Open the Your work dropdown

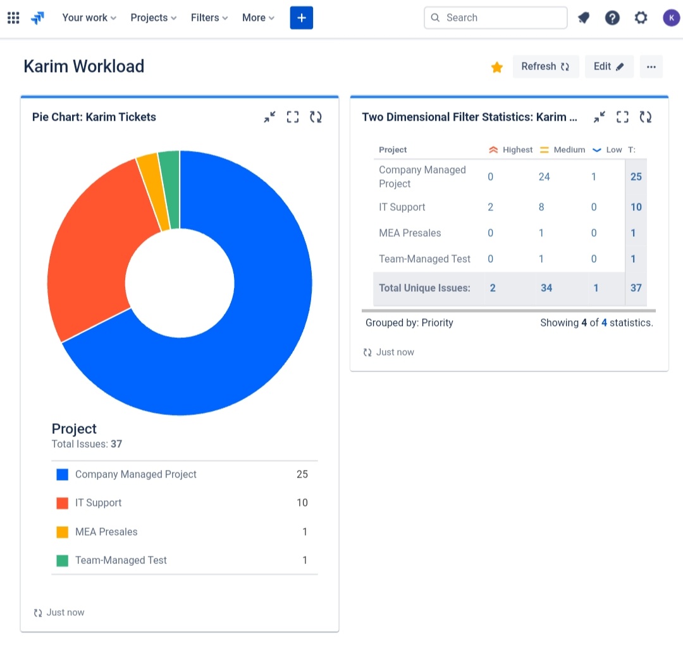(88, 17)
